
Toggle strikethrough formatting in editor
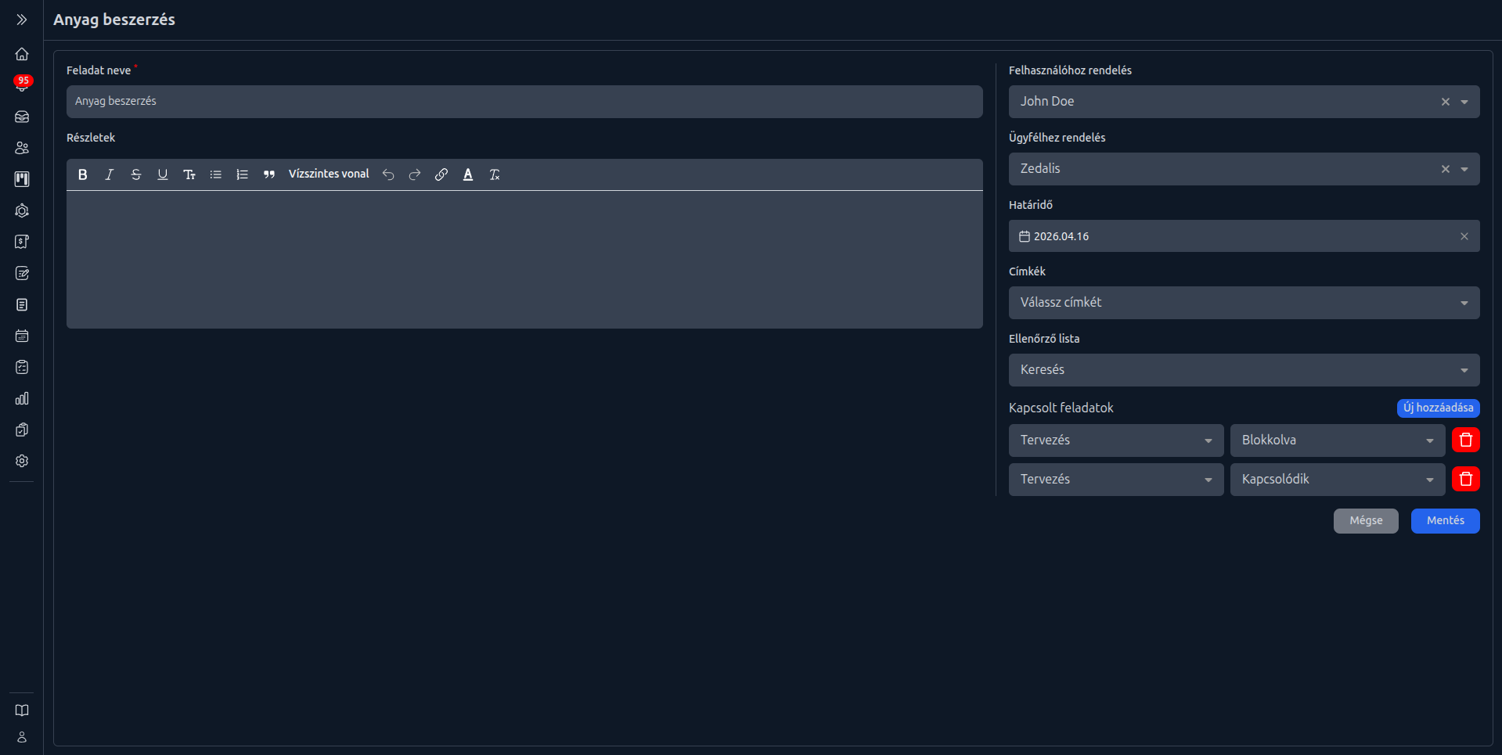(x=136, y=174)
